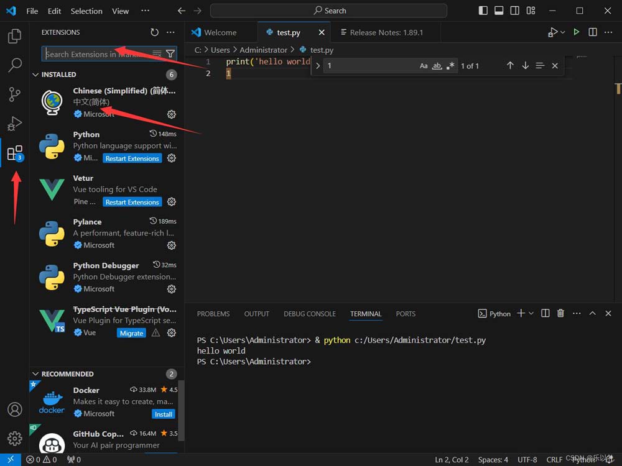
Task: Select the Extensions icon in activity bar
Action: click(x=14, y=152)
